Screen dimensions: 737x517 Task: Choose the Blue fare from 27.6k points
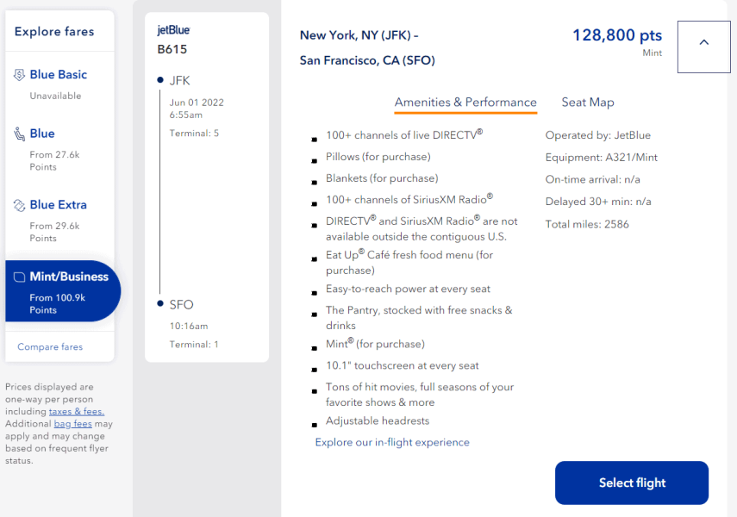coord(59,150)
